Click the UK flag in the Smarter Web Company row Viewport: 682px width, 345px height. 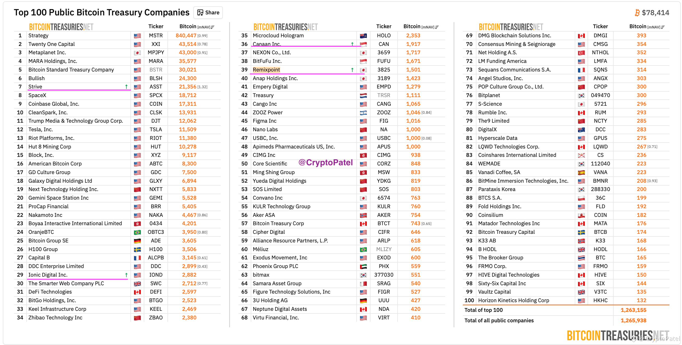pyautogui.click(x=137, y=284)
